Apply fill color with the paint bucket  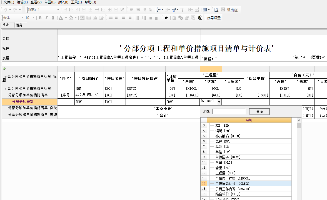tap(71, 18)
